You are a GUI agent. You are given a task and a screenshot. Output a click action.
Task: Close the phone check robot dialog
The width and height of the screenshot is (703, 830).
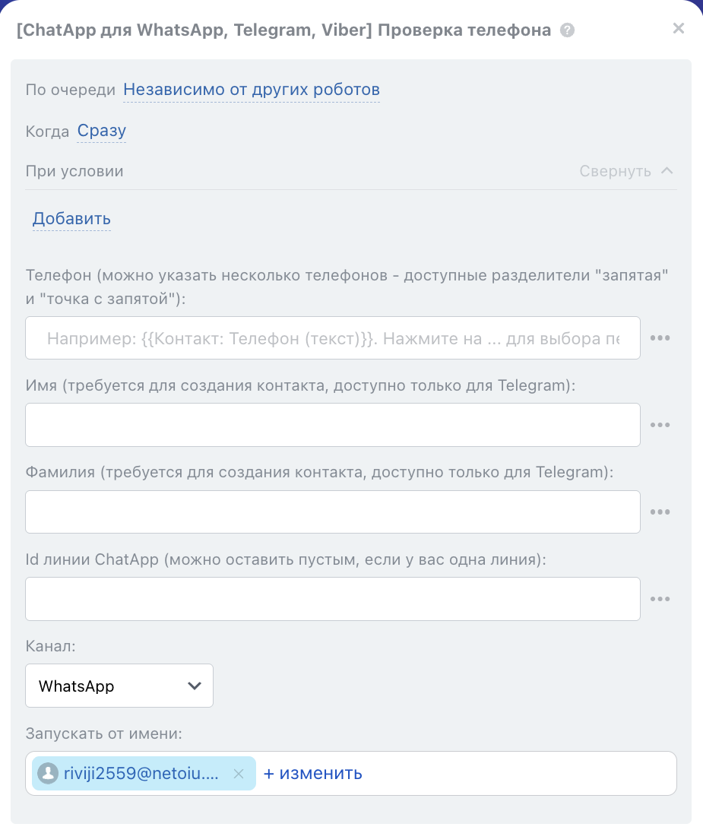point(679,29)
